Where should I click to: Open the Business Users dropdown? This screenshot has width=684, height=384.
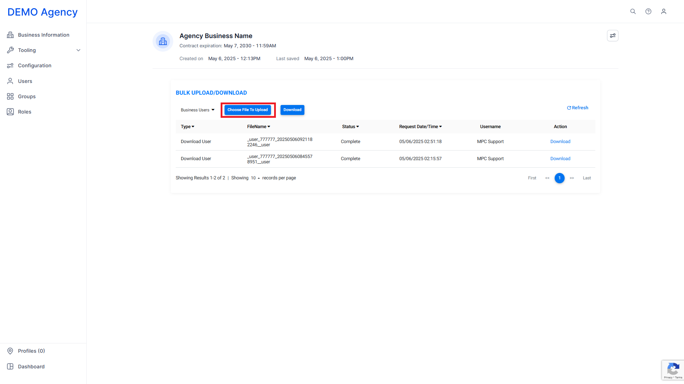pyautogui.click(x=197, y=110)
